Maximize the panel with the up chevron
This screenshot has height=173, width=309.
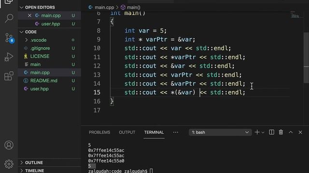(291, 132)
